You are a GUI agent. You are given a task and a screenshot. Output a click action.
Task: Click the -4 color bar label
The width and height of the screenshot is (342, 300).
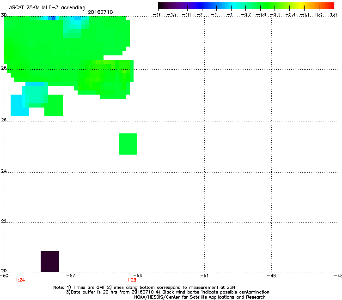click(215, 15)
